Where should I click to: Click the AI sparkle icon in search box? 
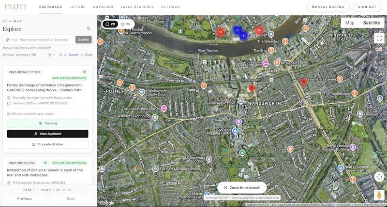(x=8, y=40)
